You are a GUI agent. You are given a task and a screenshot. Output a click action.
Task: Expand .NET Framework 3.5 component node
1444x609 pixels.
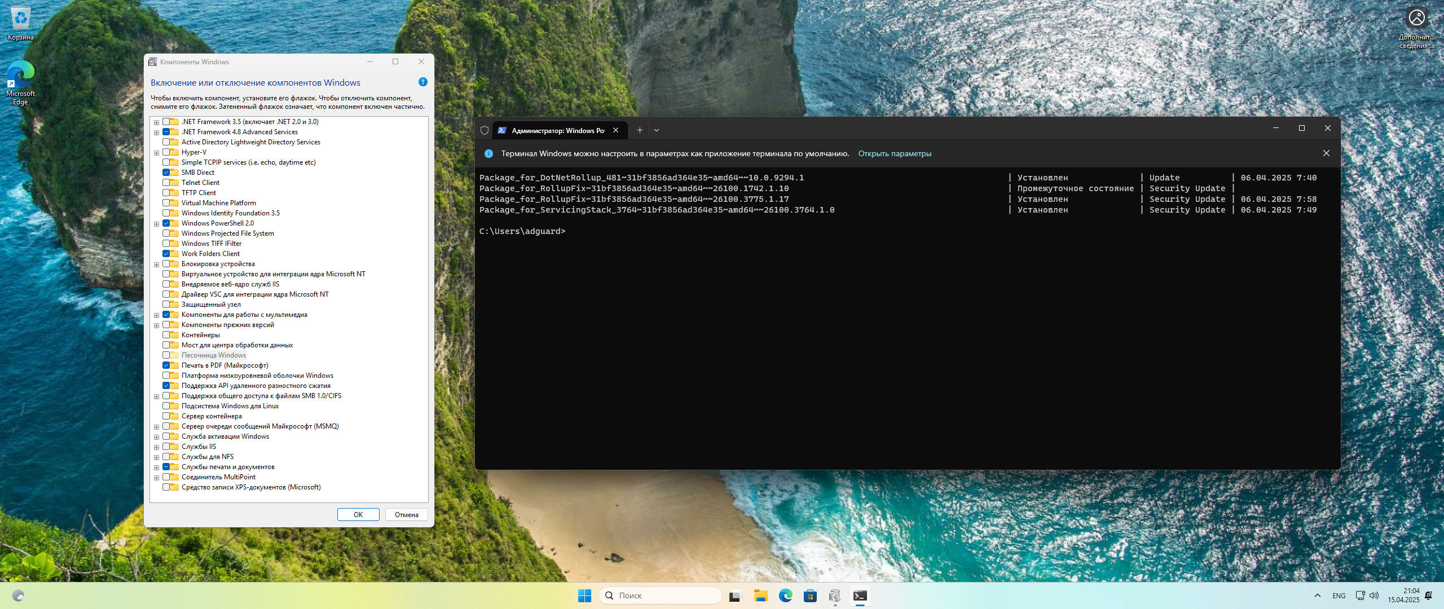click(x=156, y=121)
